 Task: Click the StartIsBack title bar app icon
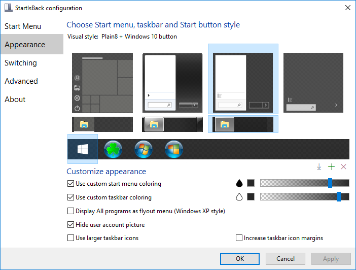pyautogui.click(x=9, y=8)
